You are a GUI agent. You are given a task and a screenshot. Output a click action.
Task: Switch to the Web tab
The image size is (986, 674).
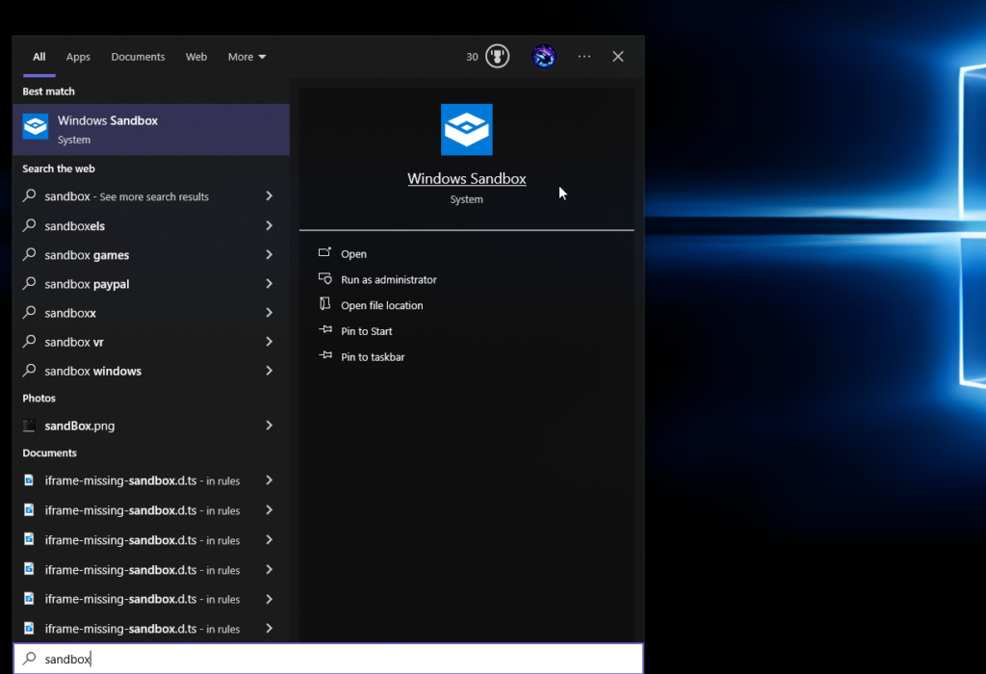tap(196, 57)
